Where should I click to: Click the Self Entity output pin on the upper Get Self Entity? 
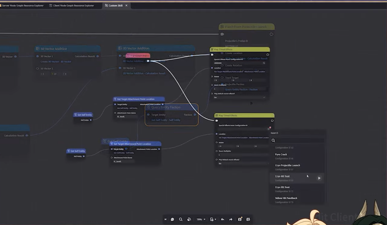click(91, 120)
